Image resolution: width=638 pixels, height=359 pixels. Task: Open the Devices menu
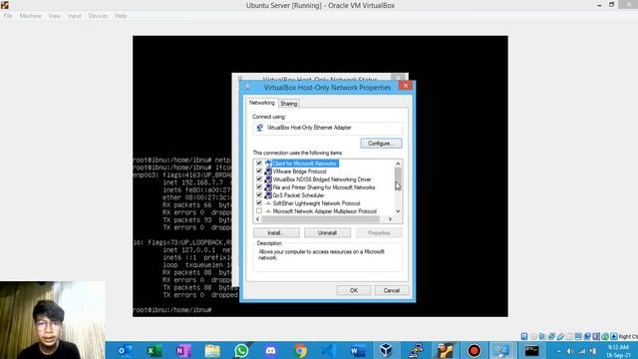(x=98, y=16)
